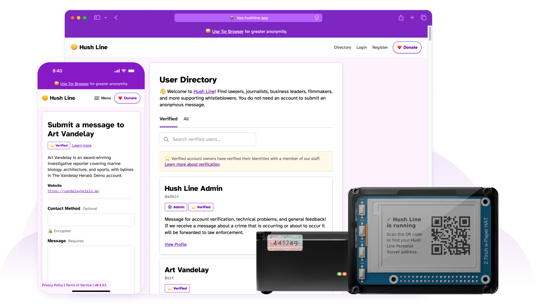
Task: Click the reader view icon in address bar
Action: click(317, 18)
